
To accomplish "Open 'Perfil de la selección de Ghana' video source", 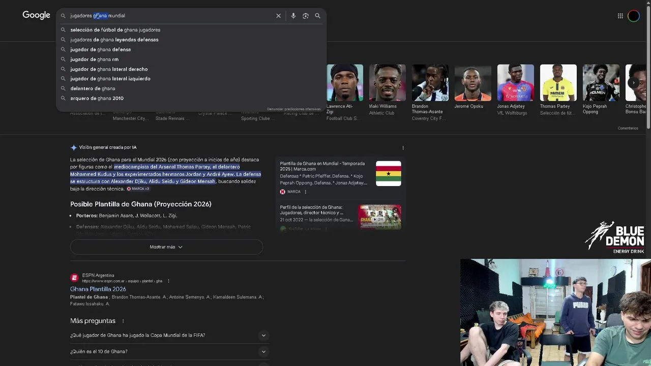I will point(311,210).
